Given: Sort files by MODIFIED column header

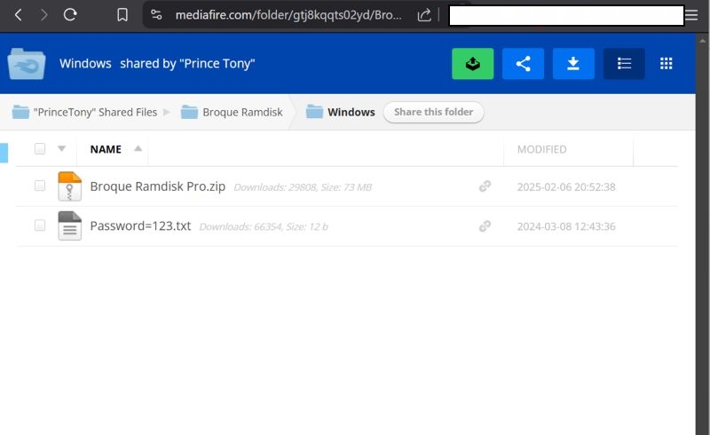Looking at the screenshot, I should coord(541,149).
